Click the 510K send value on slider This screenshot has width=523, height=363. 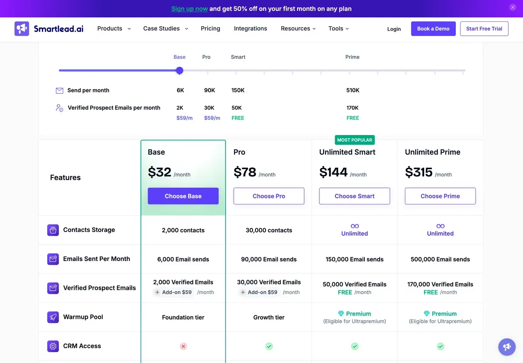tap(353, 91)
